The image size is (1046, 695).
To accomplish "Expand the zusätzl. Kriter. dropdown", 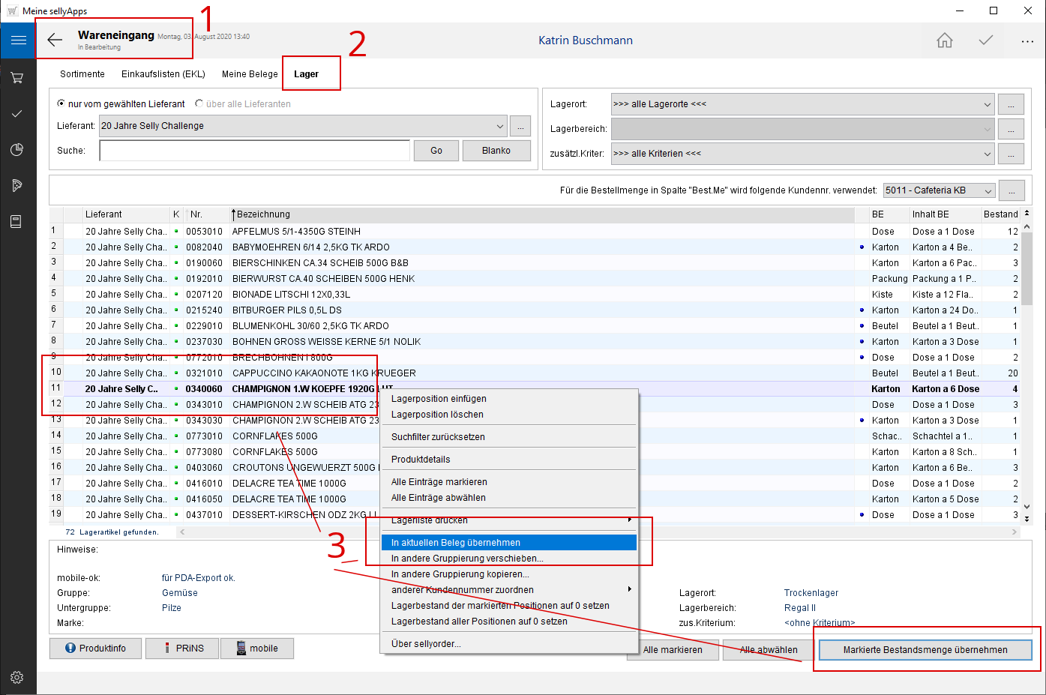I will (x=987, y=154).
